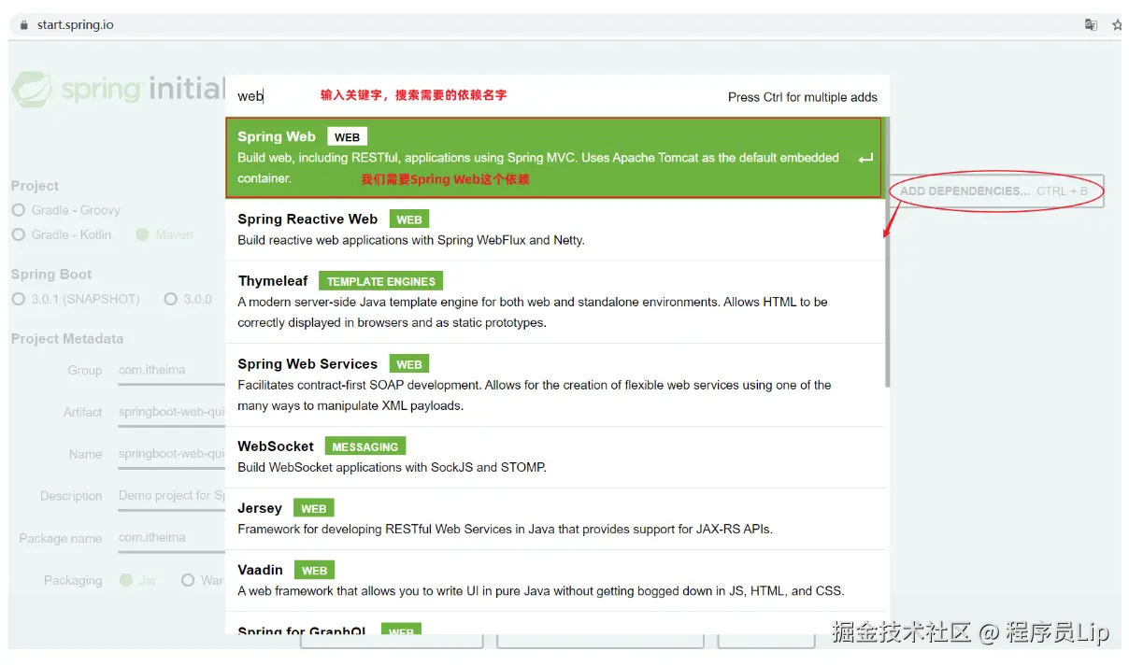Select the Gradle - Kotlin radio button
Screen dimensions: 1129x665
(19, 234)
